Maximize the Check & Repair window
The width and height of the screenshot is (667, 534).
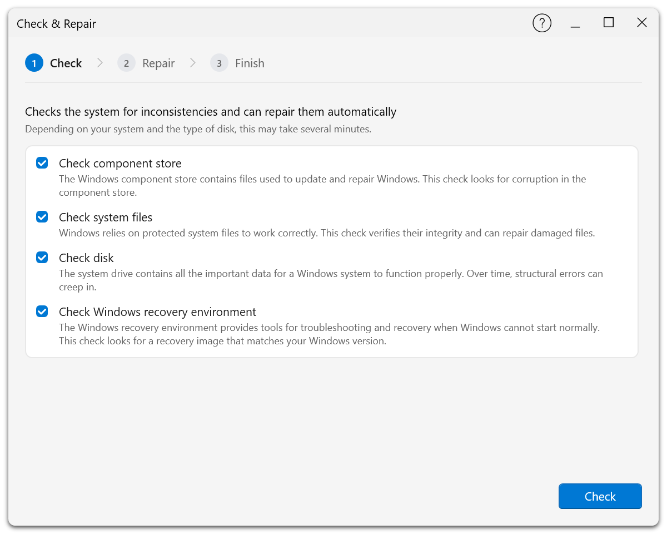(x=609, y=23)
